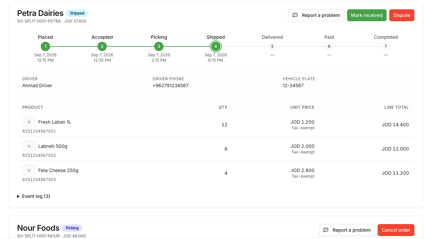This screenshot has height=239, width=431.
Task: Dispute the Petra Dairies order
Action: pyautogui.click(x=402, y=15)
